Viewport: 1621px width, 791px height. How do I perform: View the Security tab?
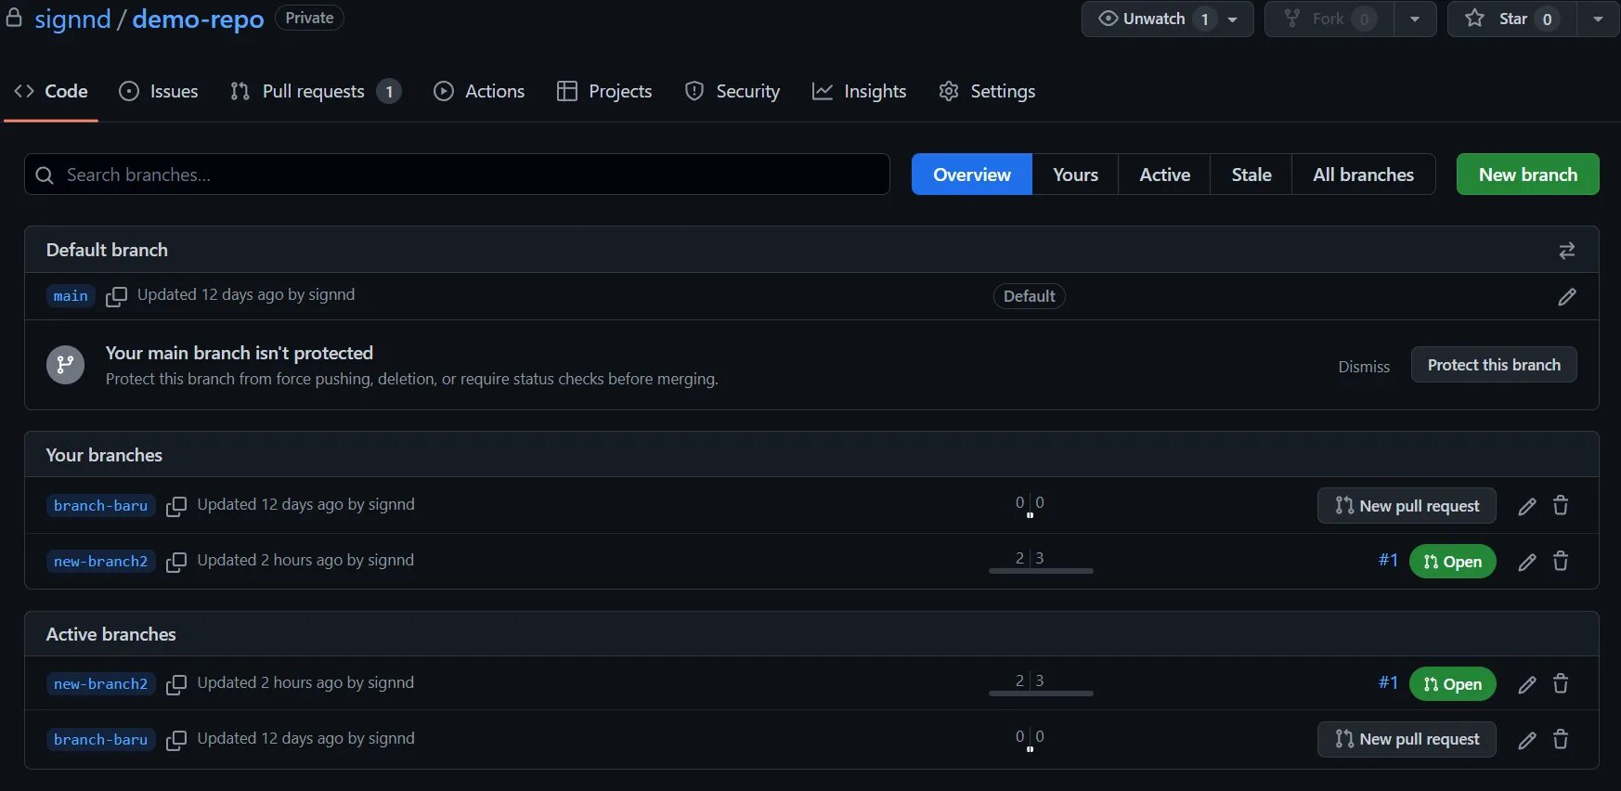tap(733, 91)
